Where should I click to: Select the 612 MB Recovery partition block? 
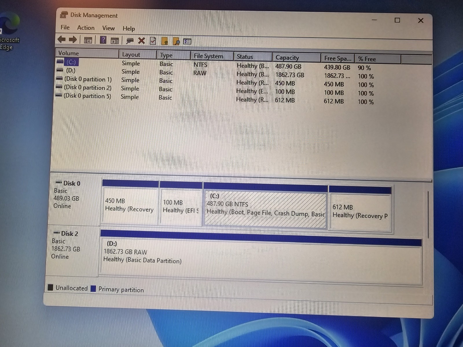coord(361,209)
